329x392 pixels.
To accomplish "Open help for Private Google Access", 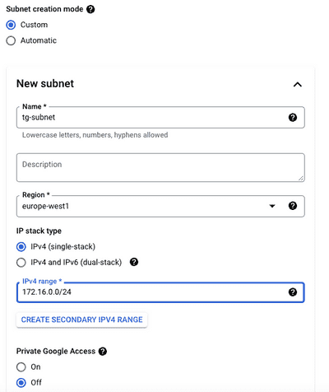I will (103, 351).
